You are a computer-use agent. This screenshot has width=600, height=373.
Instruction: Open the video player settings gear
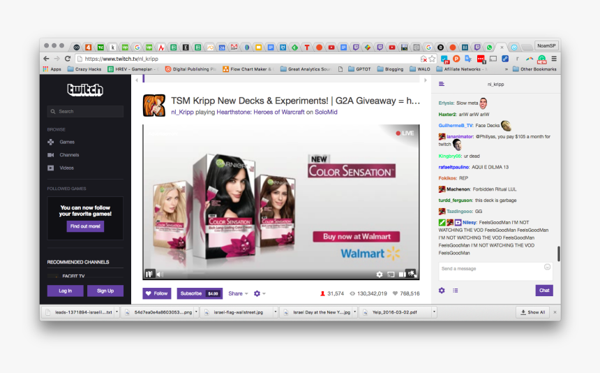[x=380, y=275]
